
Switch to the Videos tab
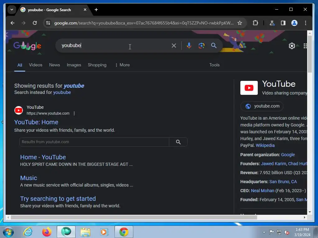coord(36,65)
